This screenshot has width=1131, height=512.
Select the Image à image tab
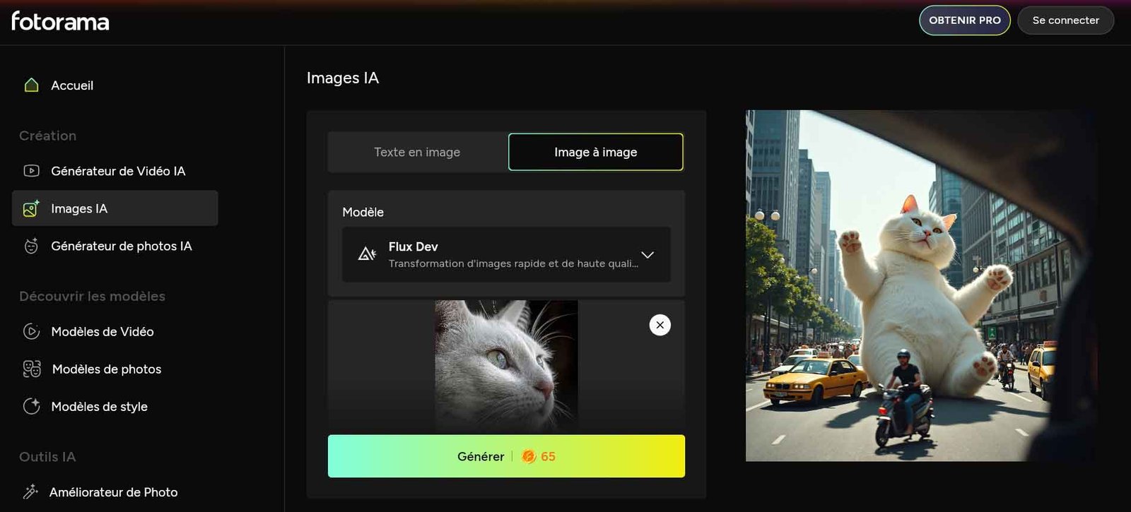coord(595,153)
